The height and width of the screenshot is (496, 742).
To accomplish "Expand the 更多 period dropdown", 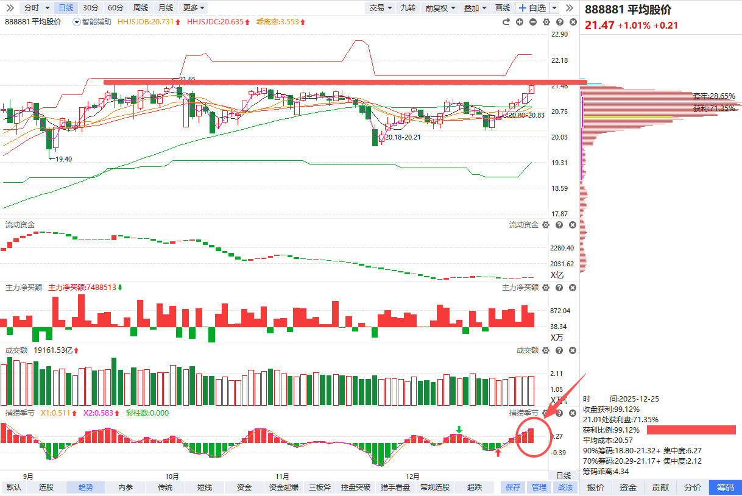I will pyautogui.click(x=194, y=8).
